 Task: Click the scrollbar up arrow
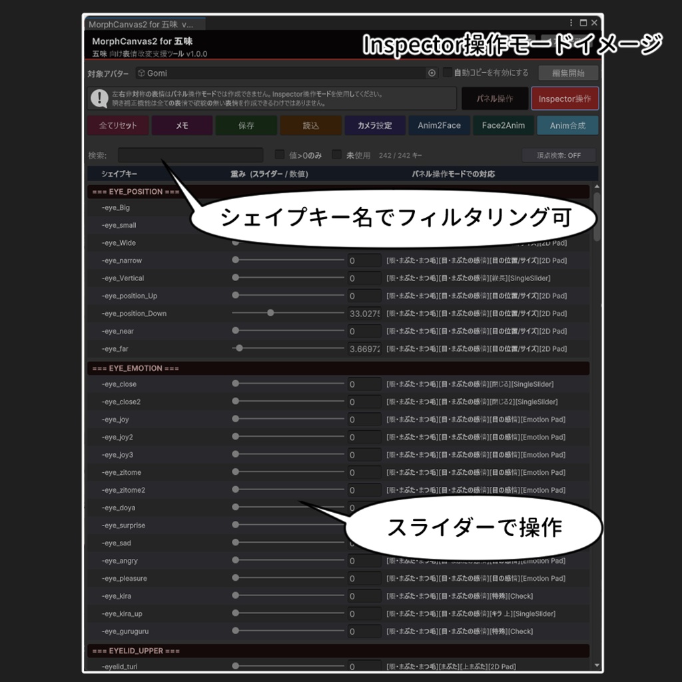[597, 186]
